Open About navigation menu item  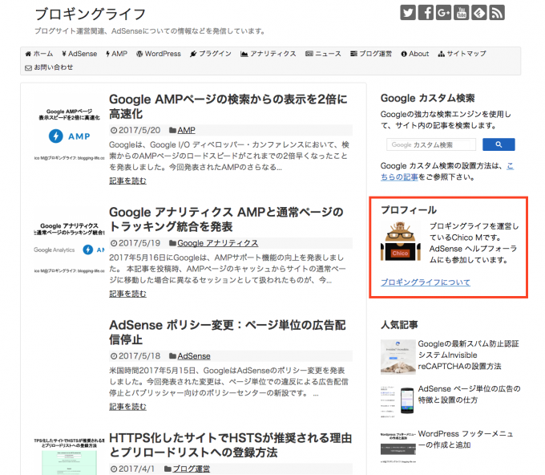pos(414,54)
